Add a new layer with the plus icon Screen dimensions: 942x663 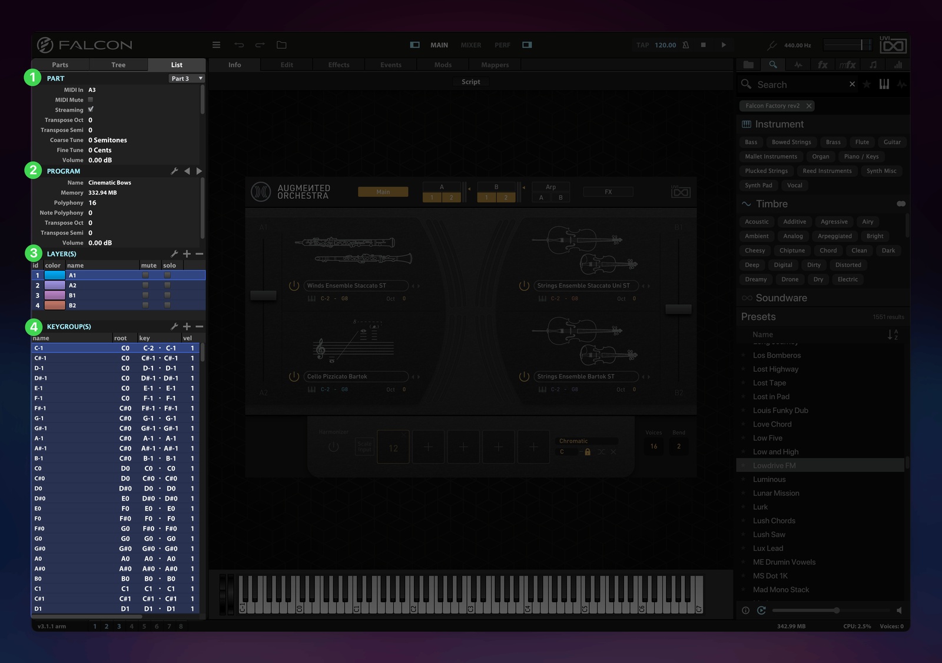[187, 254]
